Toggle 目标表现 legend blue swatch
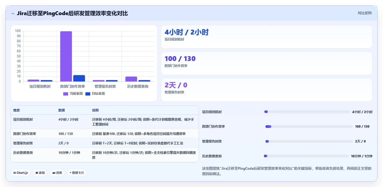Image resolution: width=383 pixels, height=187 pixels. (88, 94)
